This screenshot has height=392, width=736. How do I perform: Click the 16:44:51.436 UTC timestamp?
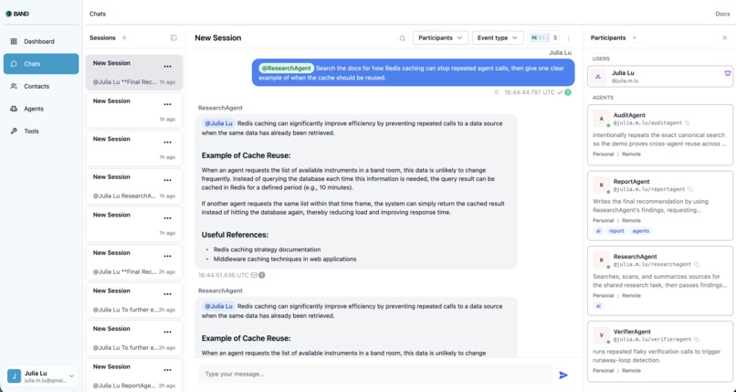coord(224,275)
